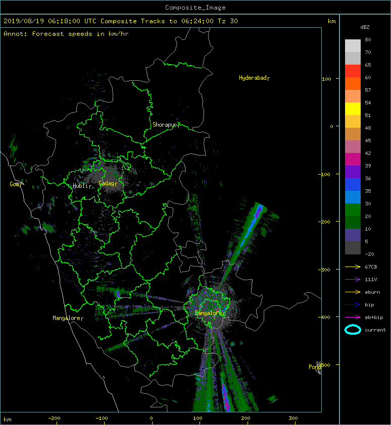Click the dark orange 60 dBZ color swatch
Screen dimensions: 391x425
(x=353, y=83)
